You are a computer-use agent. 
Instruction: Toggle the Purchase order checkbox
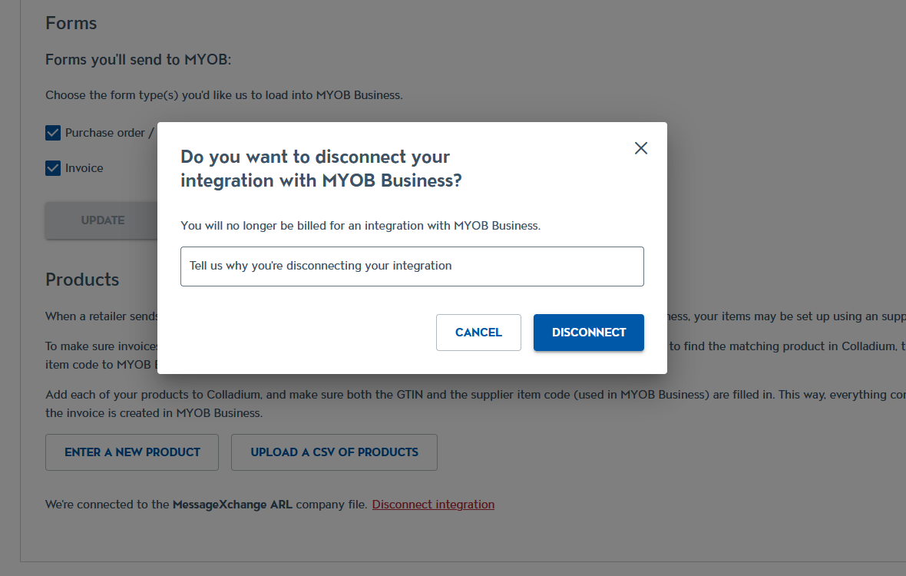52,133
